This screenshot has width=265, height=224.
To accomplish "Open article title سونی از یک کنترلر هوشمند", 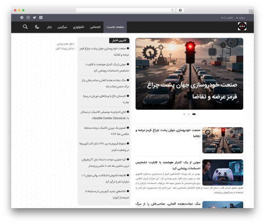I will (168, 165).
